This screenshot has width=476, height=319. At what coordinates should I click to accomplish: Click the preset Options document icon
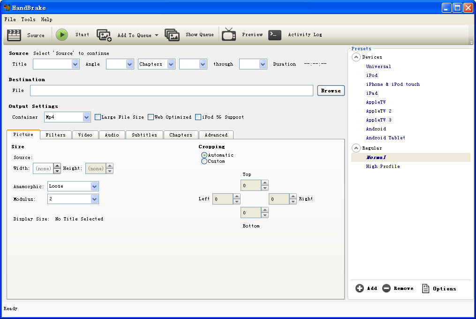426,289
